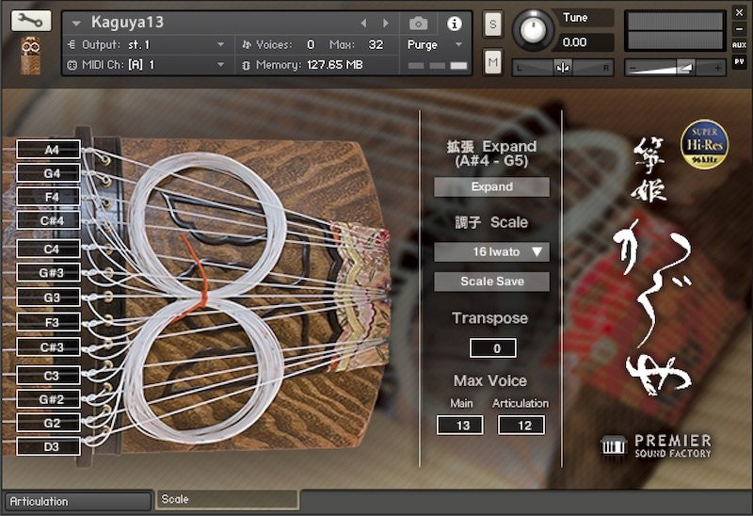Minimize the instrument view with minus button
The image size is (753, 516).
(x=739, y=29)
